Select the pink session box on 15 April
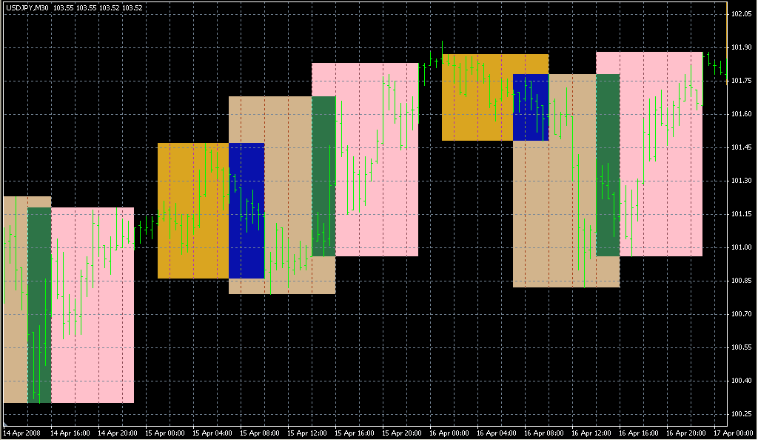 tap(377, 159)
